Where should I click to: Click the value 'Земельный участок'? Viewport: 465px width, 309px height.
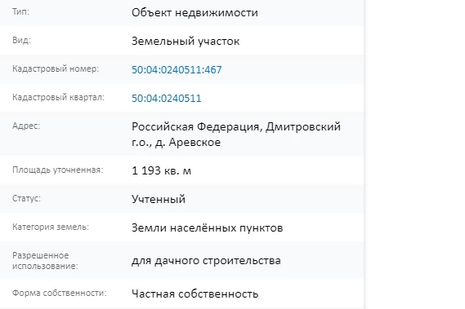(186, 41)
